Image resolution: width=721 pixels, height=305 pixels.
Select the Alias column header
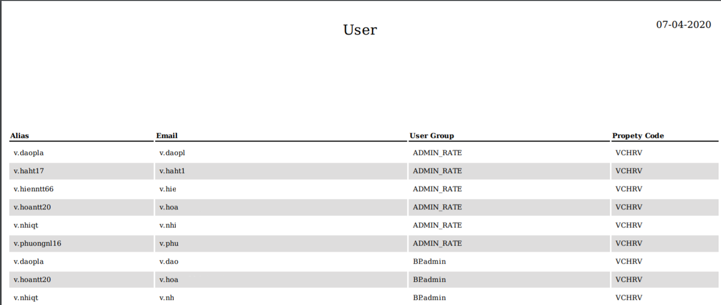20,136
